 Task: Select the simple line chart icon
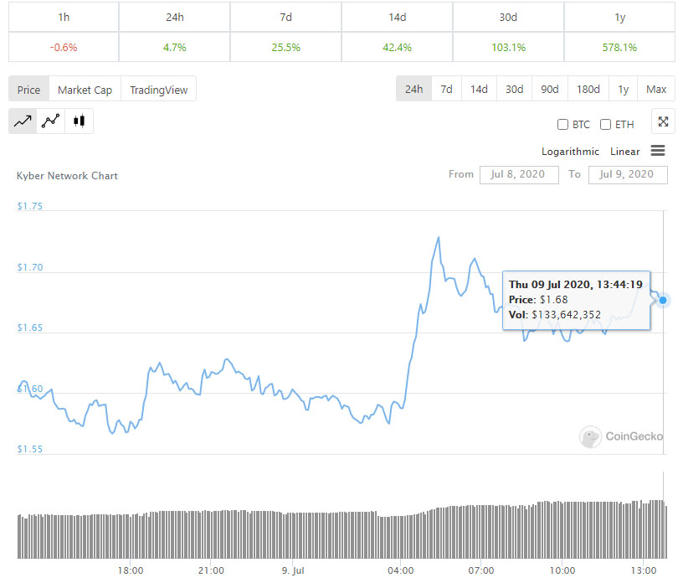23,121
